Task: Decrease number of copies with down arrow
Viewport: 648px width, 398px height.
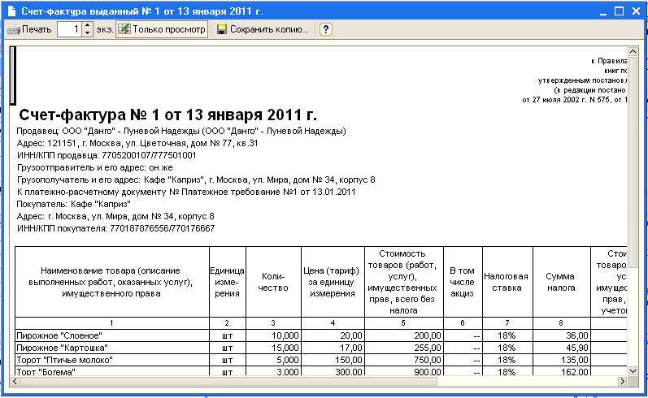Action: tap(88, 34)
